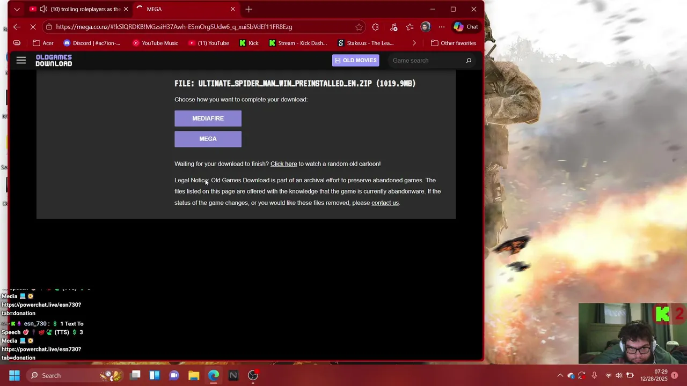Open the Stake.us bookmark
The image size is (687, 386).
366,43
